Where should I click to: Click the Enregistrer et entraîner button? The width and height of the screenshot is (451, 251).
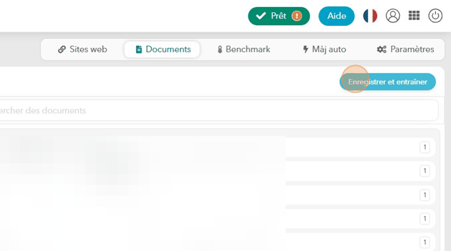[x=387, y=82]
